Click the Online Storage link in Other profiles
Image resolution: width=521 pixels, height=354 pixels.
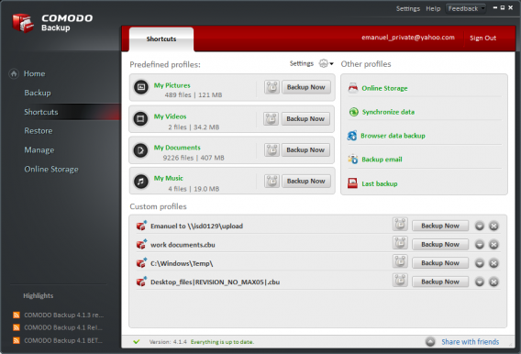click(x=384, y=88)
